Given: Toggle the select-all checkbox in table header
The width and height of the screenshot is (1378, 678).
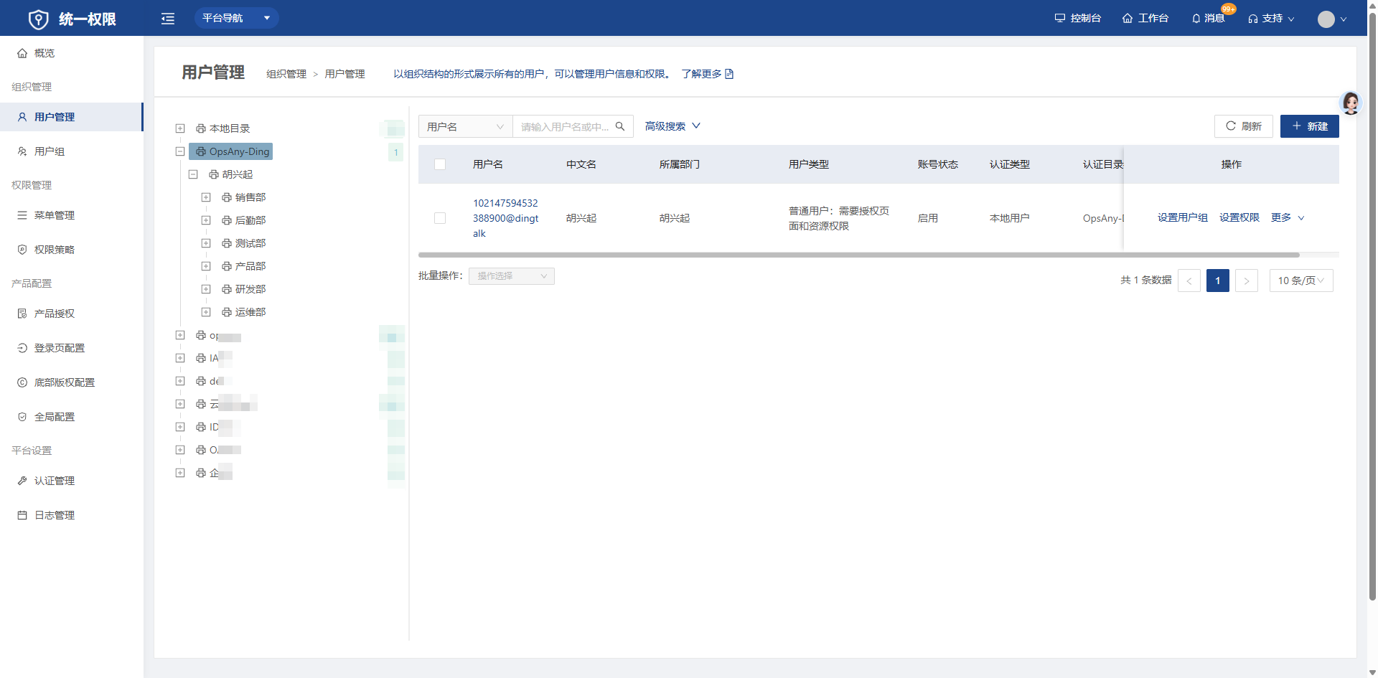Looking at the screenshot, I should pos(440,164).
